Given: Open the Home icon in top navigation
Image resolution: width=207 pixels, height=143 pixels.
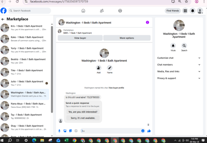Looking at the screenshot, I should [83, 11].
